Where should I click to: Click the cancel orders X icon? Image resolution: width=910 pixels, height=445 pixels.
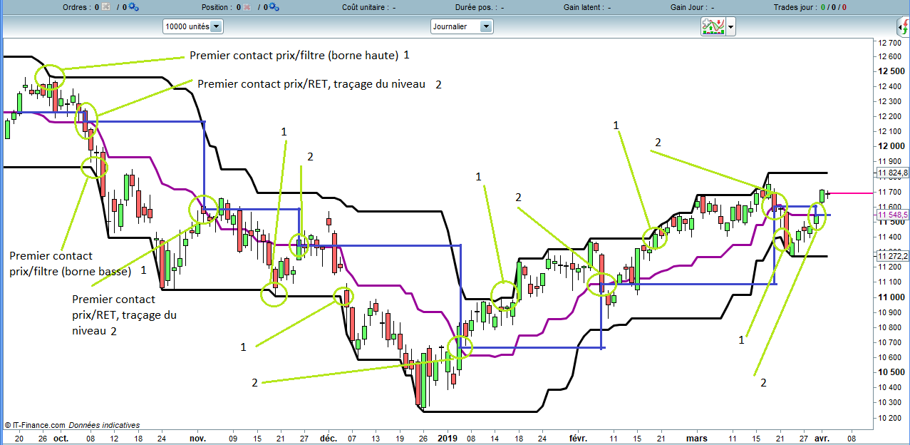point(106,7)
